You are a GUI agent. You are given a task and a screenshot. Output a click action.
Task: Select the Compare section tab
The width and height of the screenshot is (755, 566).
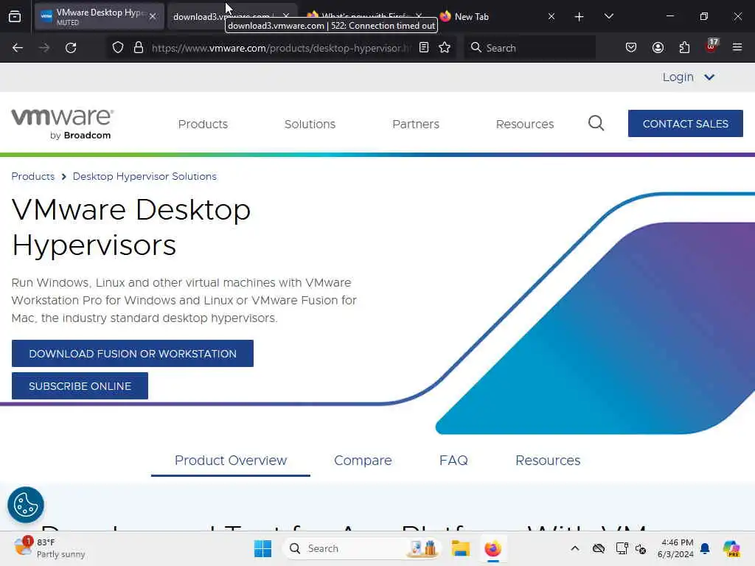pos(363,461)
